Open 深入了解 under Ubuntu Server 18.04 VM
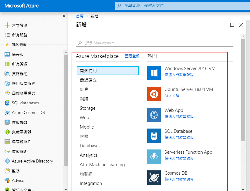 point(172,95)
